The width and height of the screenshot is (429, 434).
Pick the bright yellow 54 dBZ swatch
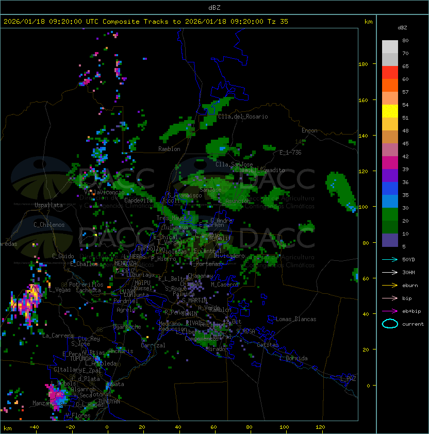tap(390, 111)
